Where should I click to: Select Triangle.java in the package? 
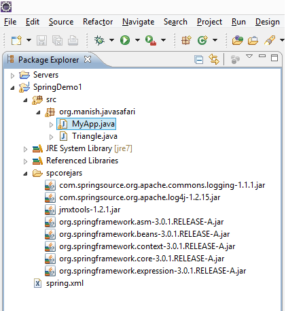coord(94,136)
